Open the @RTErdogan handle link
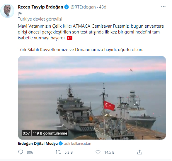The width and height of the screenshot is (172, 161). [x=83, y=7]
